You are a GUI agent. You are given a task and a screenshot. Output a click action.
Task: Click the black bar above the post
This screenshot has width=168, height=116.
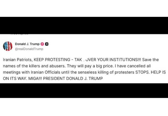84,25
